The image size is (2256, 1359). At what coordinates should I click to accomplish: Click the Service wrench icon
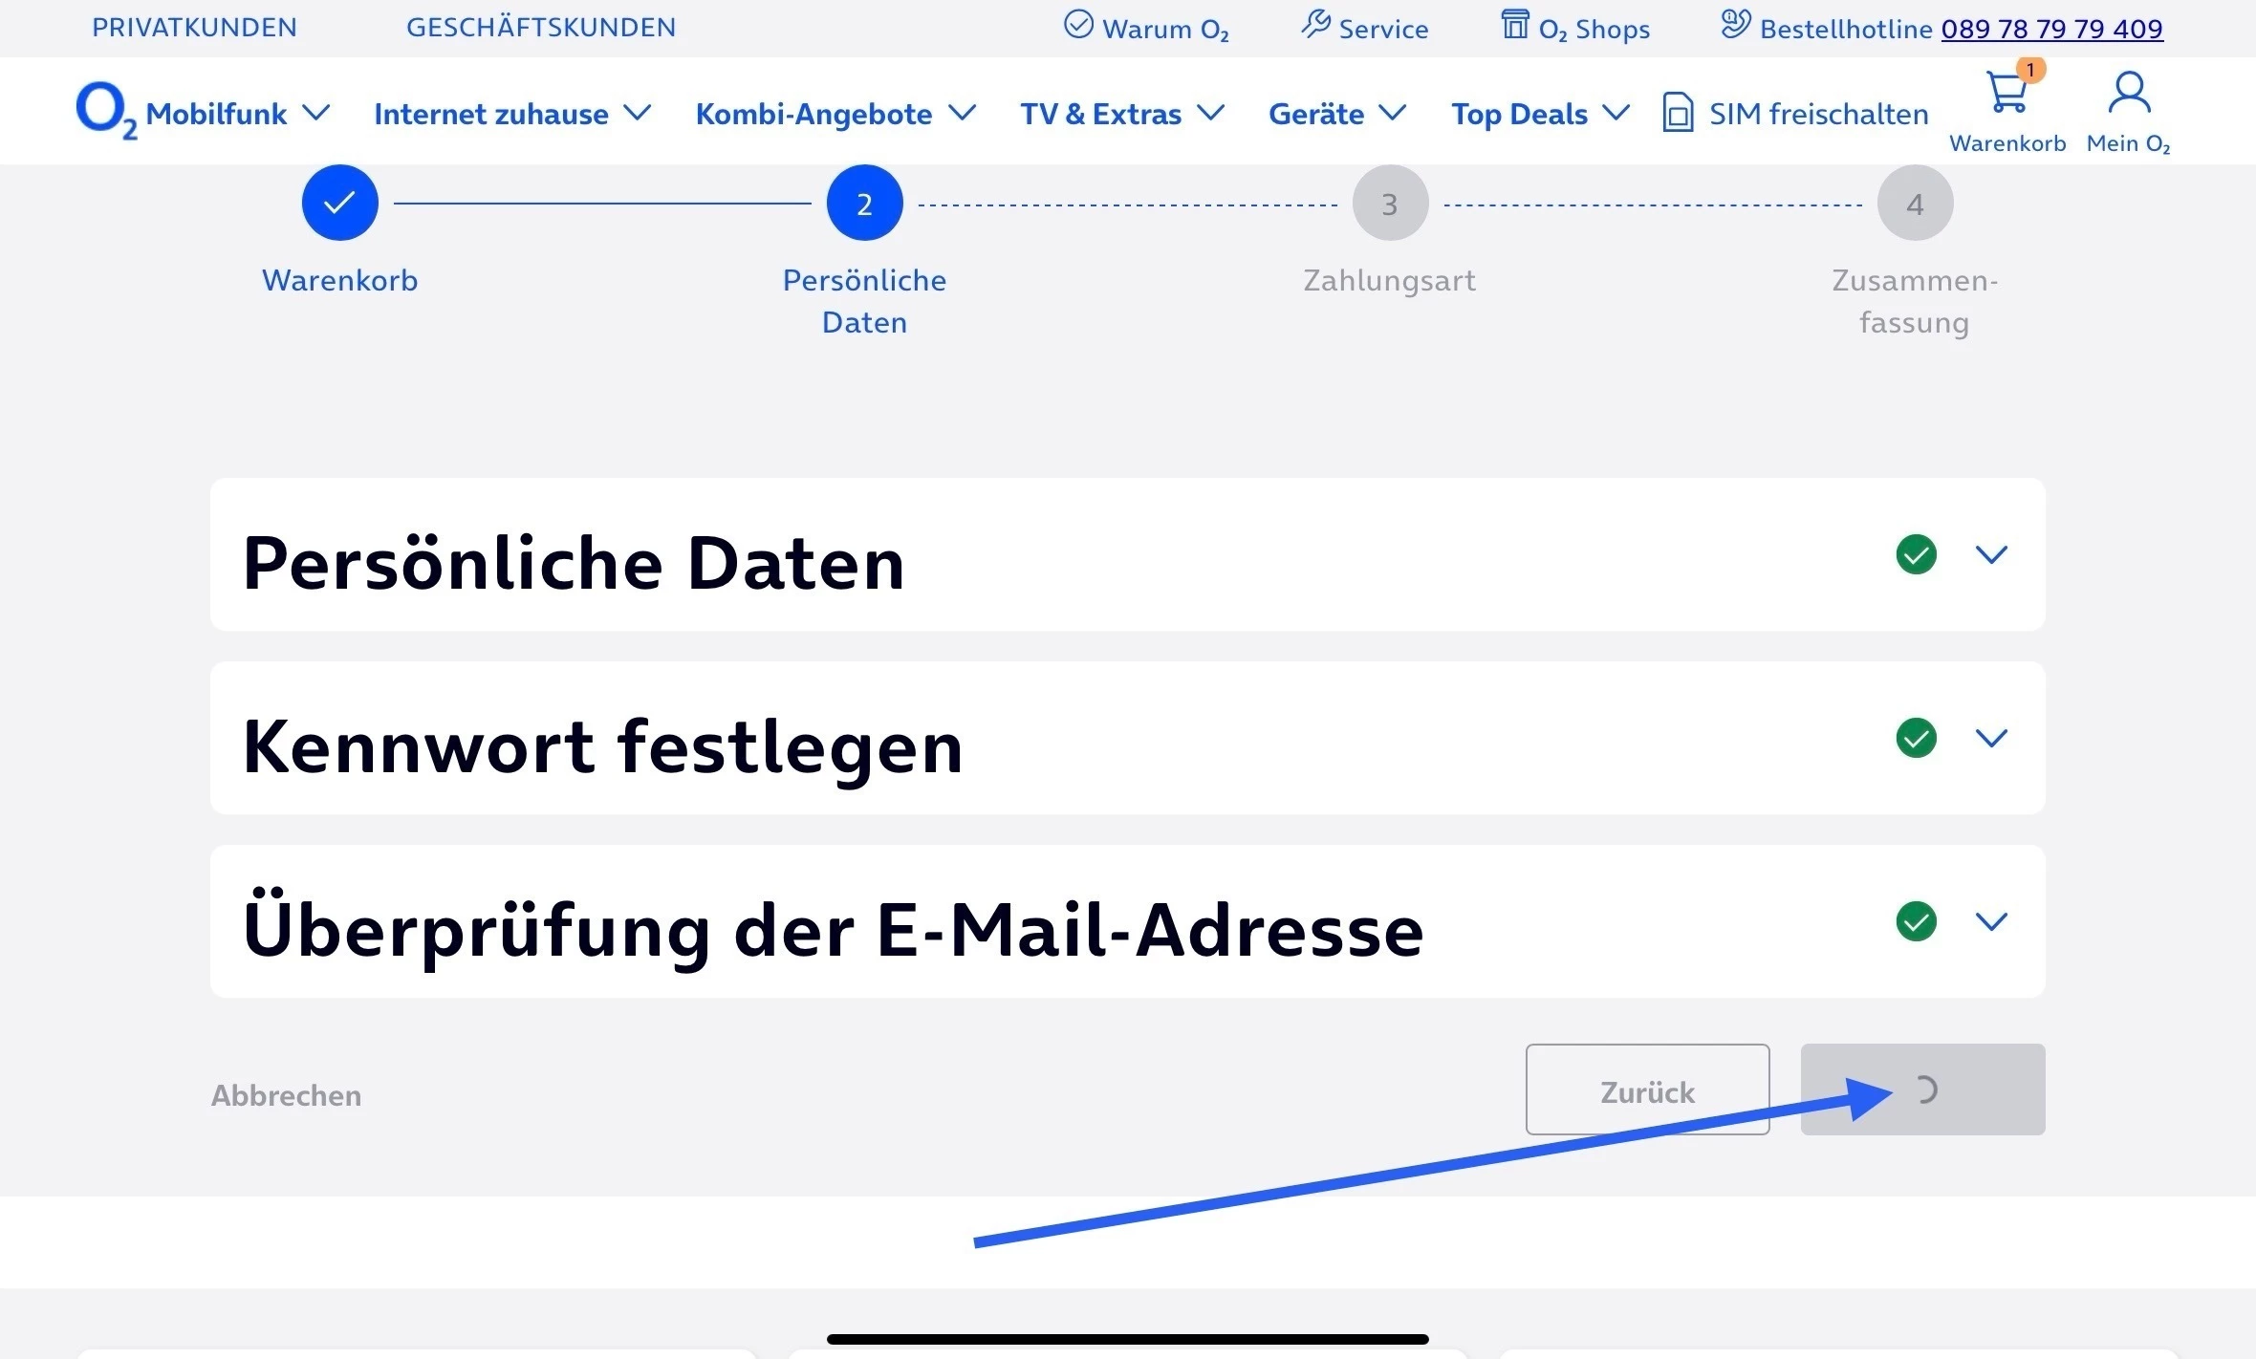tap(1316, 25)
